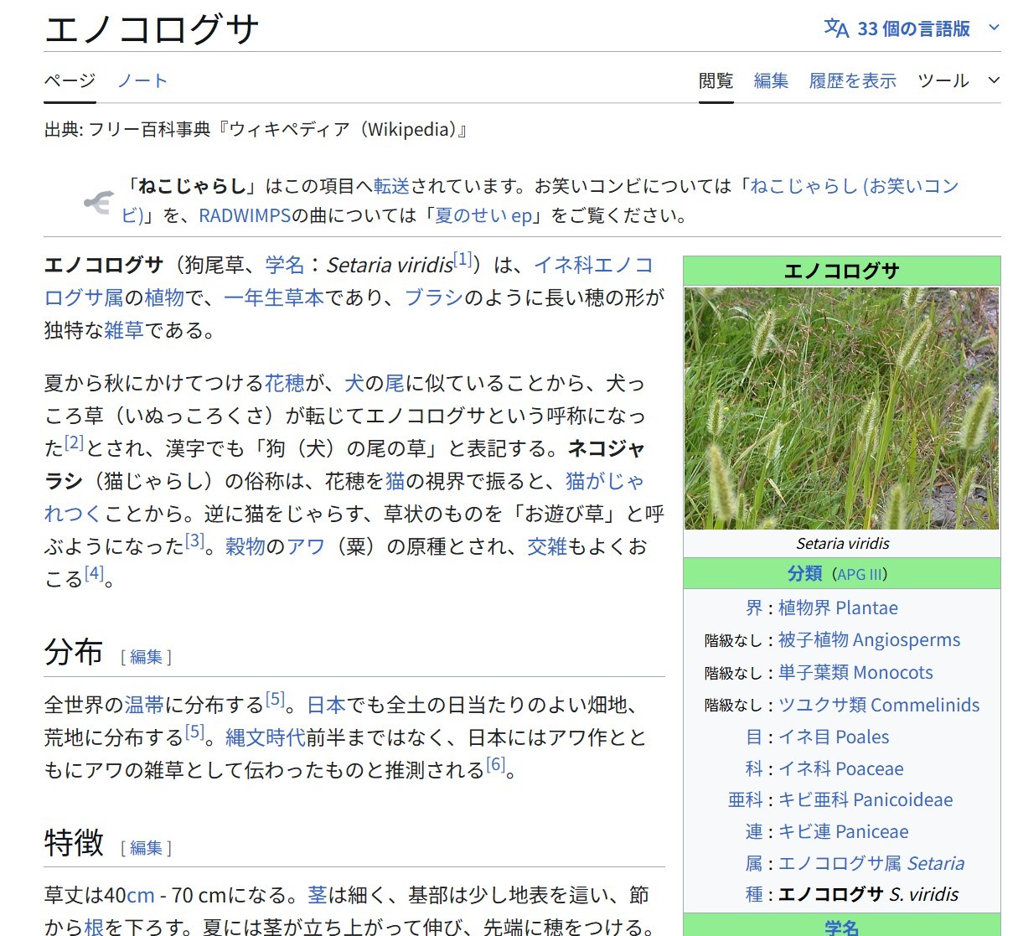This screenshot has width=1018, height=936.
Task: Edit the 分布 section
Action: tap(146, 657)
